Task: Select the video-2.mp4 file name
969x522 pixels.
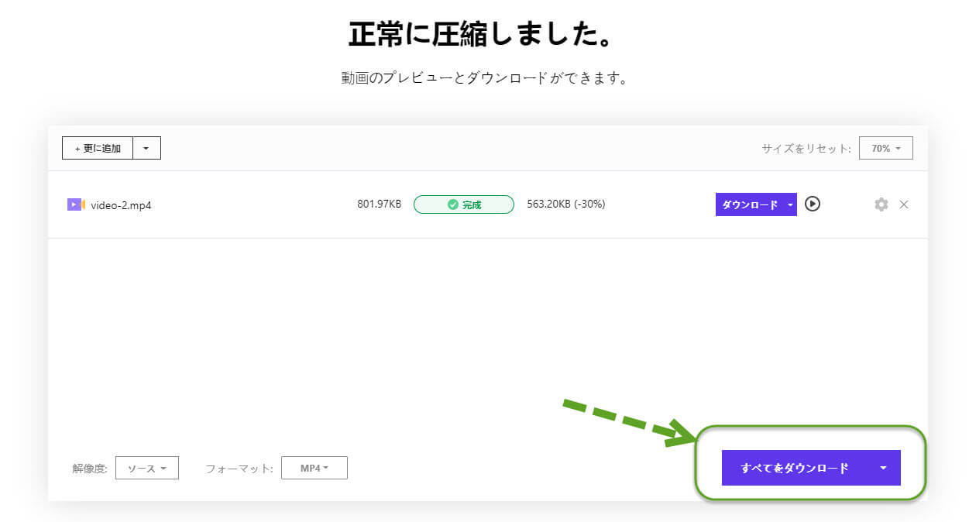Action: click(121, 205)
